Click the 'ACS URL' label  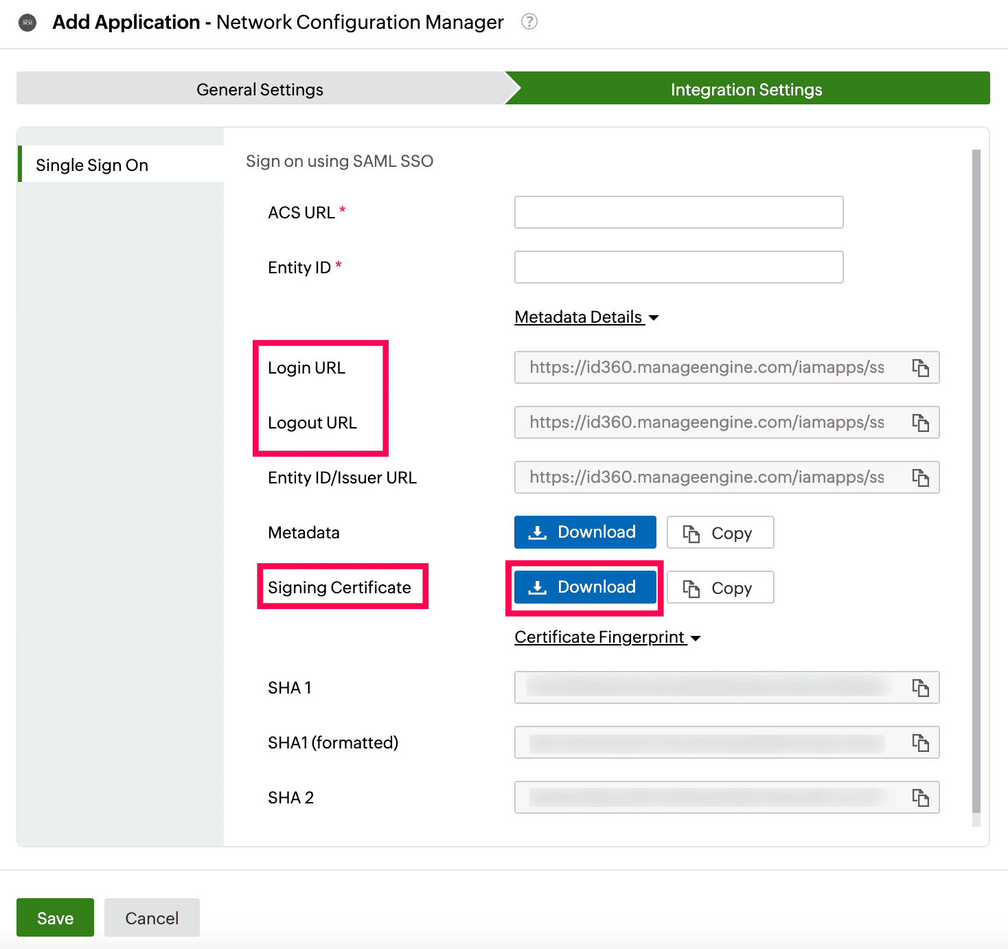(x=301, y=213)
